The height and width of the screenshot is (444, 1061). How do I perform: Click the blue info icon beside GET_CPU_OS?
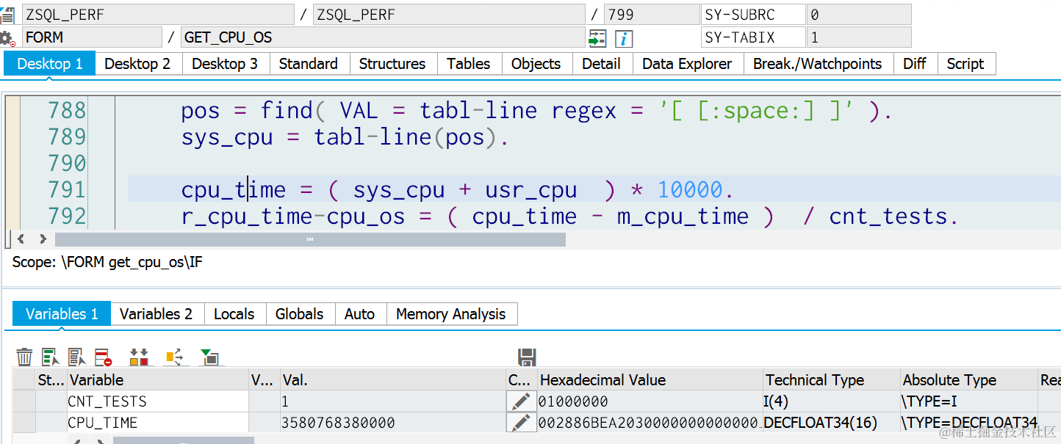coord(624,38)
